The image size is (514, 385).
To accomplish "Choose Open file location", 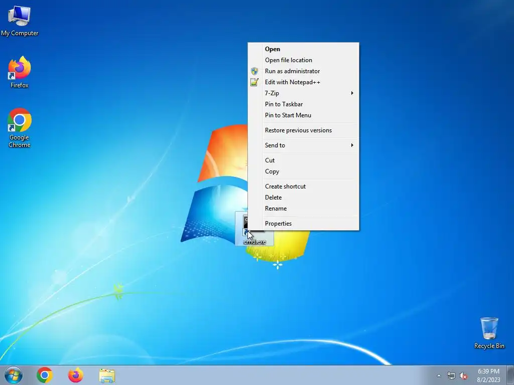I will coord(303,60).
